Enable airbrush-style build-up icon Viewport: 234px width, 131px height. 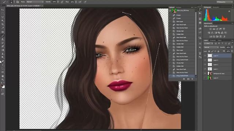coord(80,2)
